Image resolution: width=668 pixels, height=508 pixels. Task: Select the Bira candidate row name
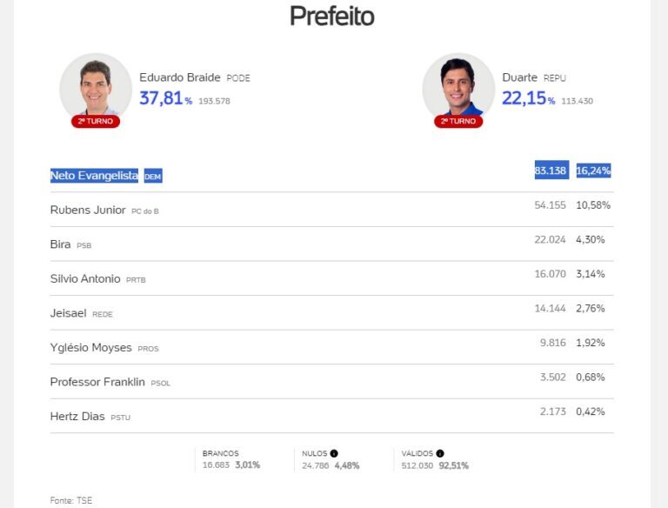[60, 244]
